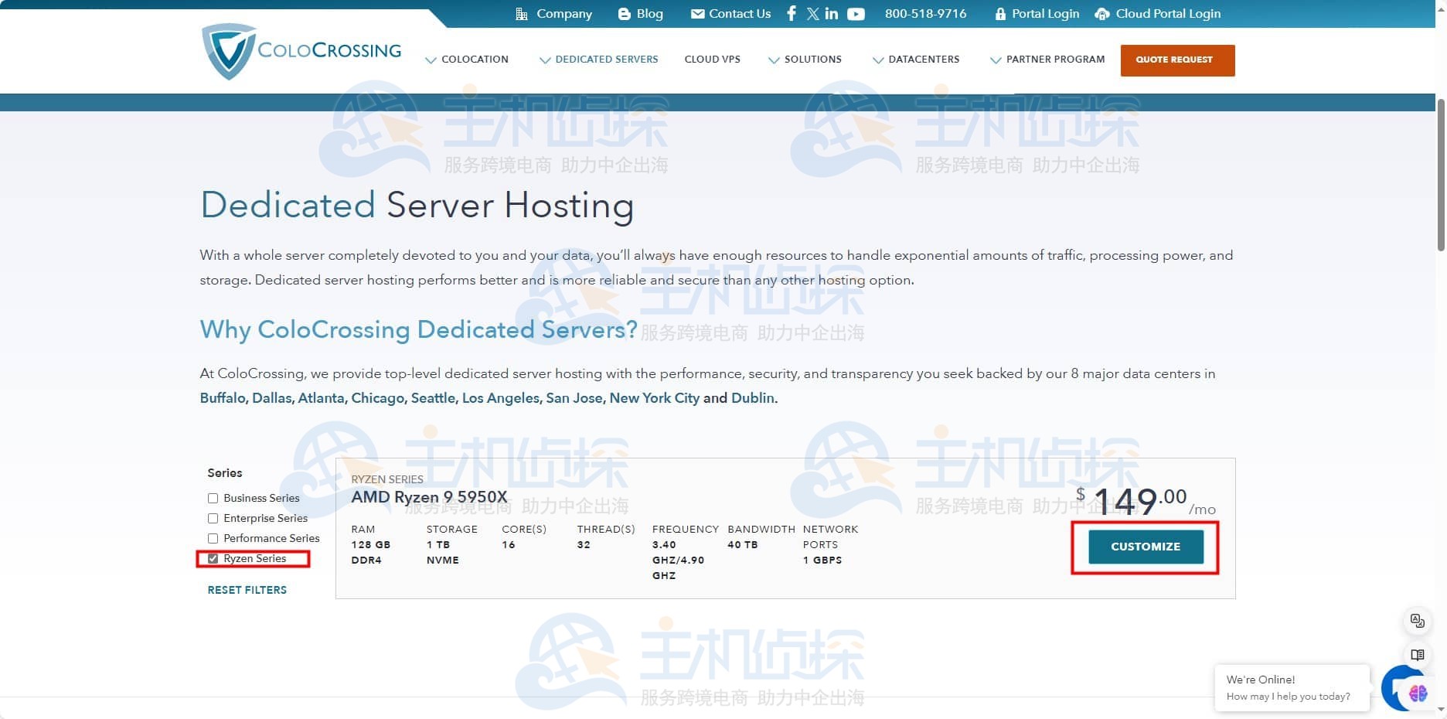The width and height of the screenshot is (1447, 719).
Task: Expand the Solutions menu
Action: tap(805, 60)
